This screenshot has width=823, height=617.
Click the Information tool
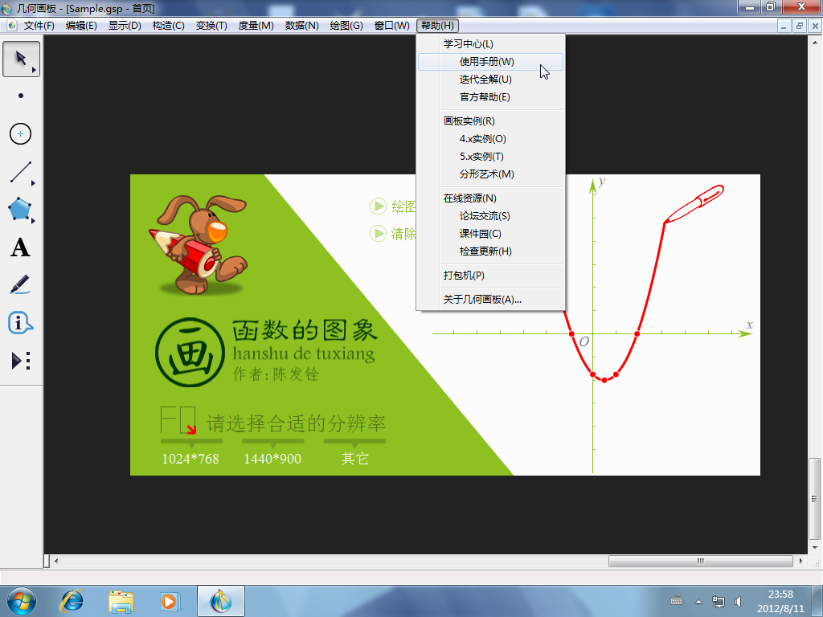click(x=21, y=323)
